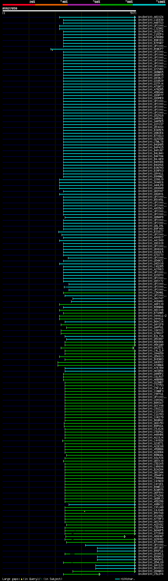Select UniRef100_Q3UR29 label
The height and width of the screenshot is (581, 168).
(x=151, y=81)
